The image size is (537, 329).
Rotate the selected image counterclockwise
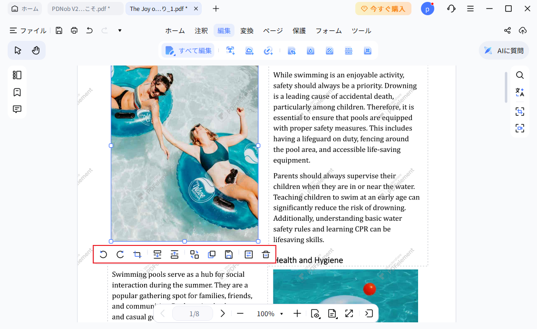tap(103, 254)
